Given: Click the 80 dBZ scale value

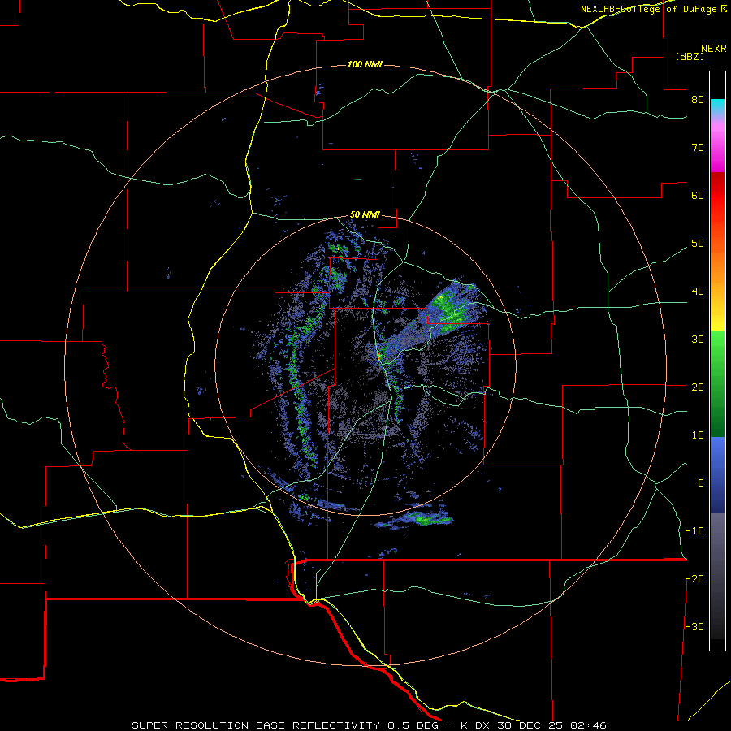Looking at the screenshot, I should [698, 100].
